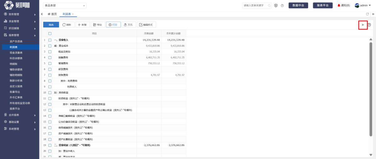Check the 销售费用 row checkbox

click(x=50, y=57)
